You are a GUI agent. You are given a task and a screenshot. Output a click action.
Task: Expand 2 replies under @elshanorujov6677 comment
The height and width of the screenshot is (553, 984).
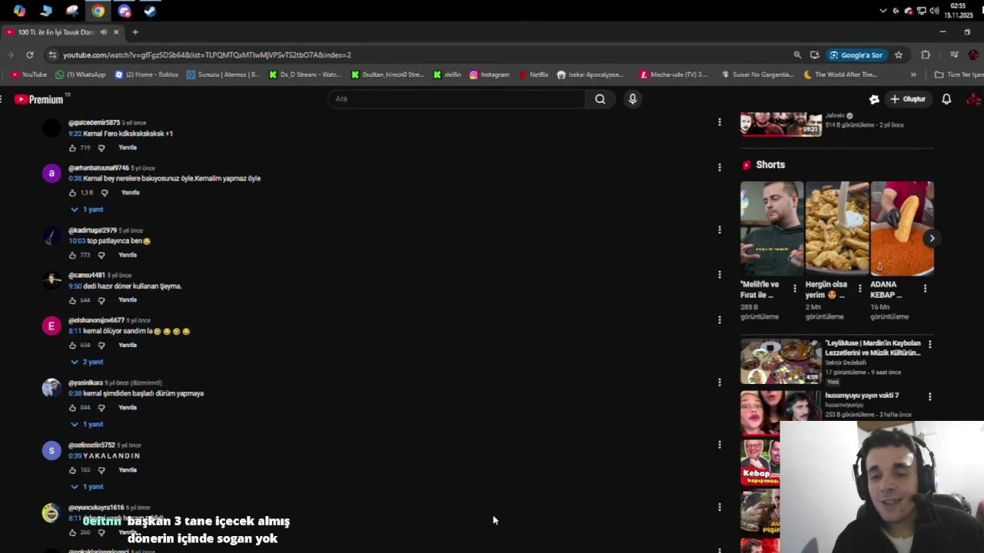87,362
